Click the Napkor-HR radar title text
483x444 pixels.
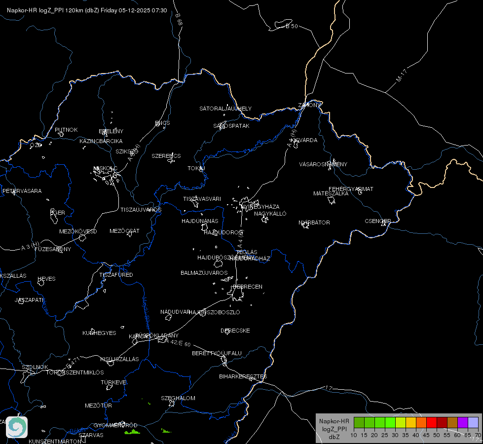(87, 10)
